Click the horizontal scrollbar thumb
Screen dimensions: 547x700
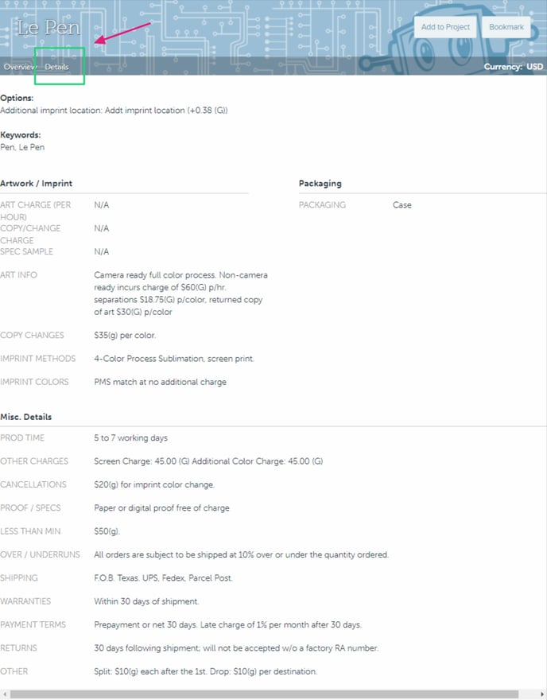[x=262, y=694]
